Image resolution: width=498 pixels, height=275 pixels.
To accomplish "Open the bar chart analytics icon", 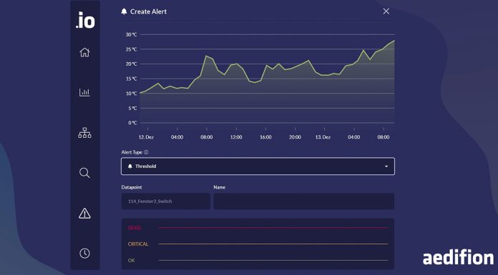I will [84, 92].
